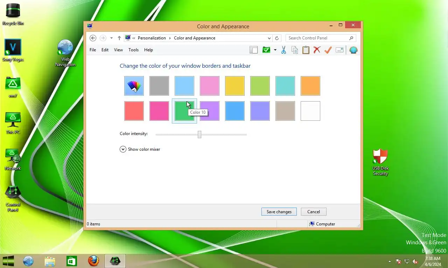
Task: Click the Forward arrow button
Action: point(103,38)
